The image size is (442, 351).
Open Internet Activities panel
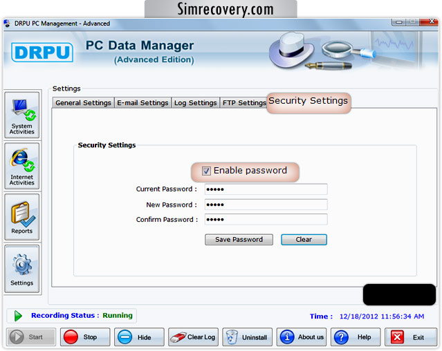(x=21, y=166)
